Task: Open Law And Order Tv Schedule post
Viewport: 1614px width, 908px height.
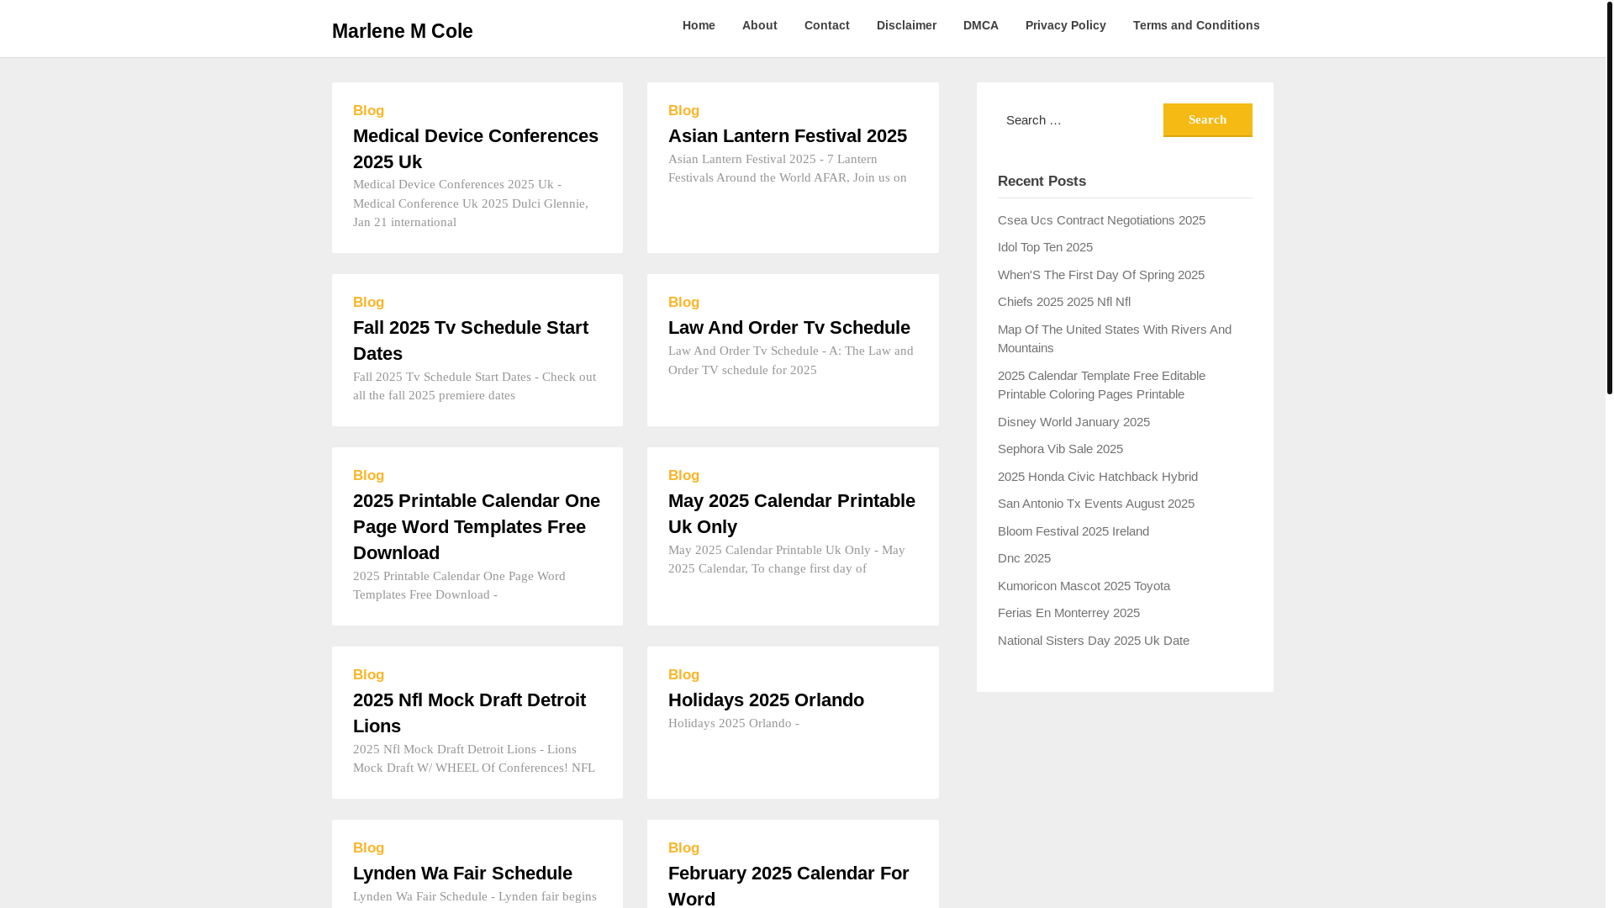Action: point(789,327)
